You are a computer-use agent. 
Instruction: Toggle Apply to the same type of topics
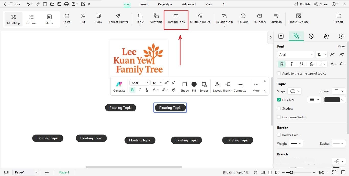[279, 73]
